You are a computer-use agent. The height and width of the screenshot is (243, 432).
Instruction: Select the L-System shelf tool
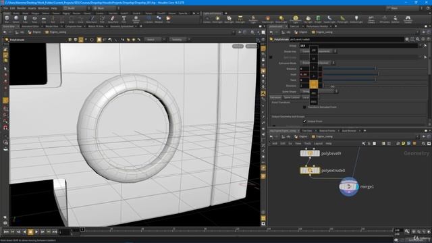click(x=148, y=20)
